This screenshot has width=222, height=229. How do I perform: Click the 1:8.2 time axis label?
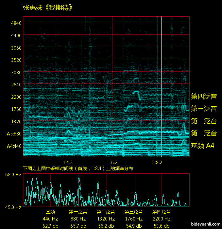157,162
